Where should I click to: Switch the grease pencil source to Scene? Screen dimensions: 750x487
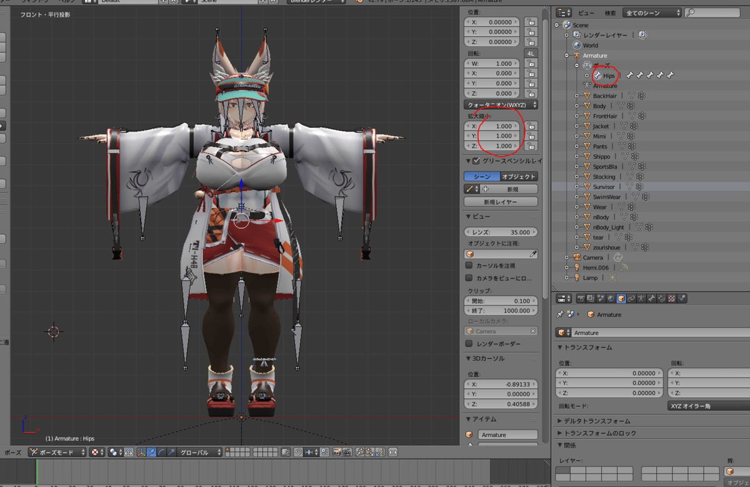pos(482,177)
